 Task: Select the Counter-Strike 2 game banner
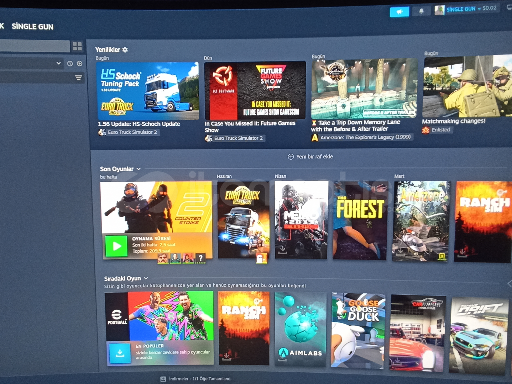click(x=157, y=207)
